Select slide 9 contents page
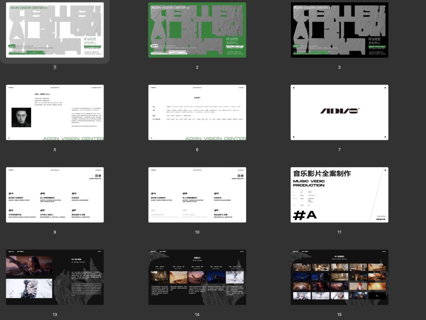 [x=55, y=195]
